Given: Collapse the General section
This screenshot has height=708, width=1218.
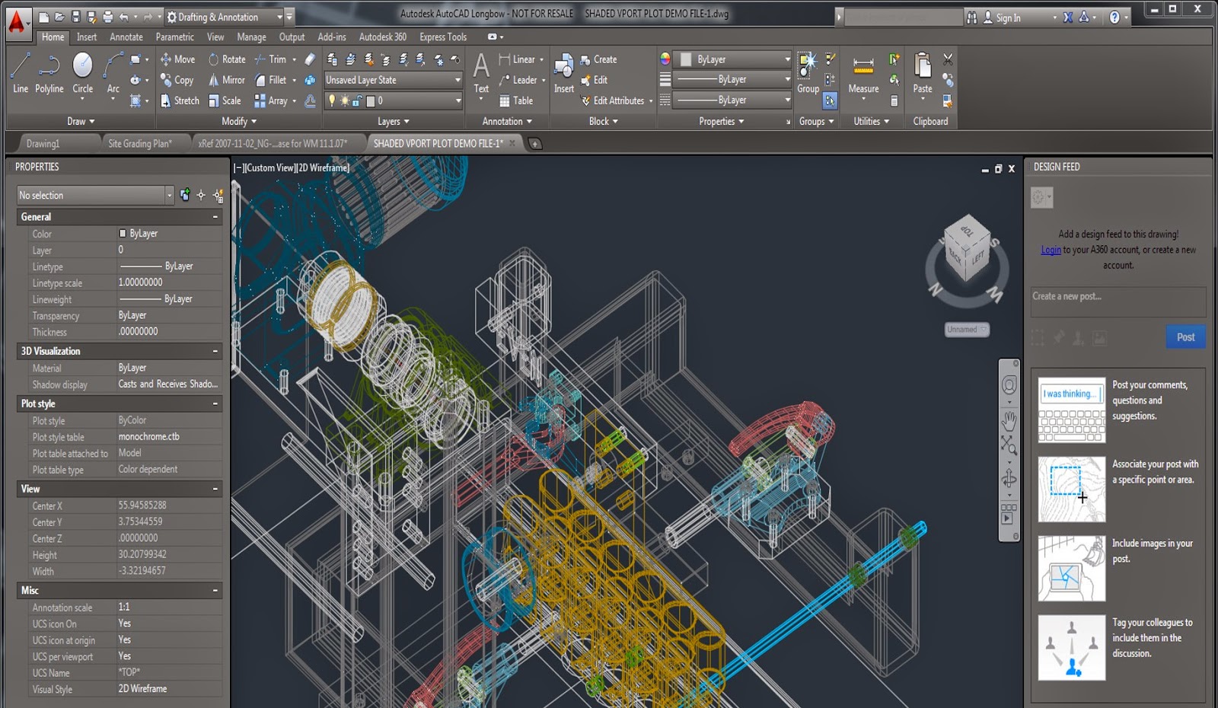Looking at the screenshot, I should point(215,217).
